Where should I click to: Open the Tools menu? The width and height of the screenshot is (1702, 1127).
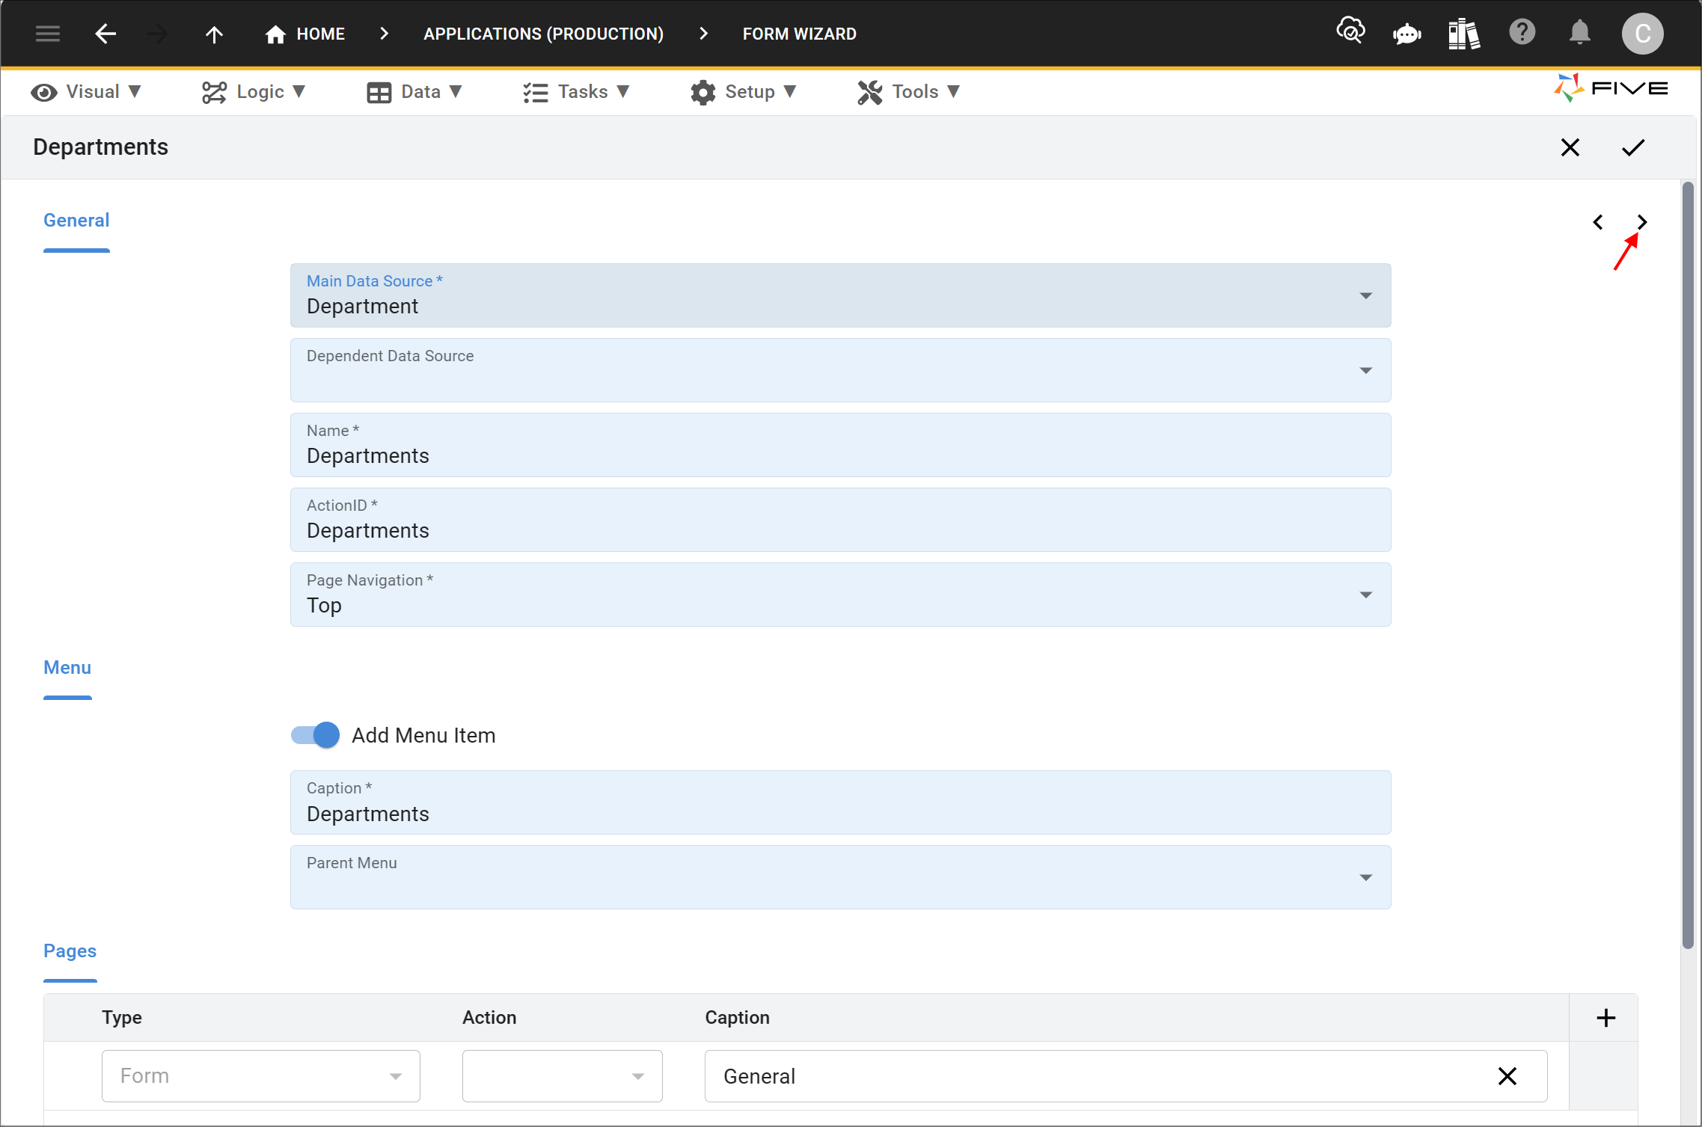click(908, 92)
